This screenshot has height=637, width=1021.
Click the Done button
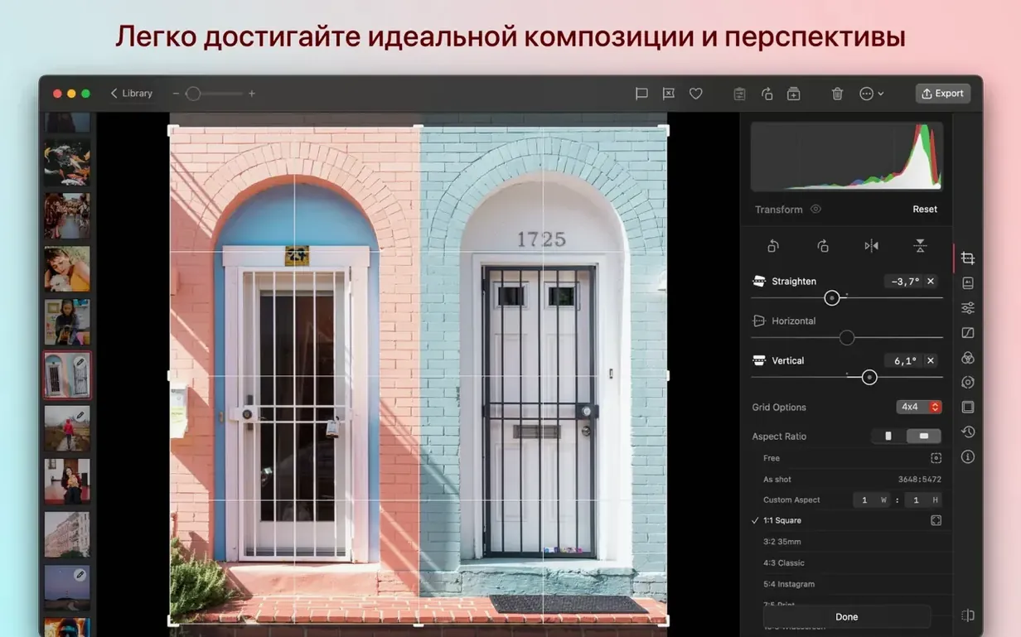click(x=847, y=616)
